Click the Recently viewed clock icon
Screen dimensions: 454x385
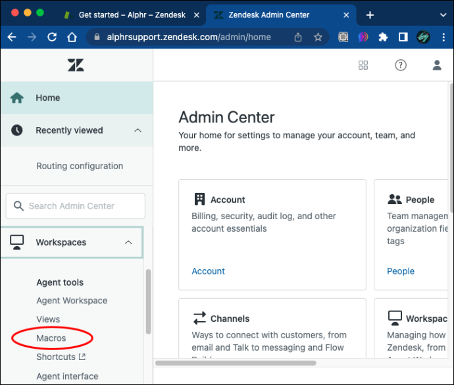(17, 130)
